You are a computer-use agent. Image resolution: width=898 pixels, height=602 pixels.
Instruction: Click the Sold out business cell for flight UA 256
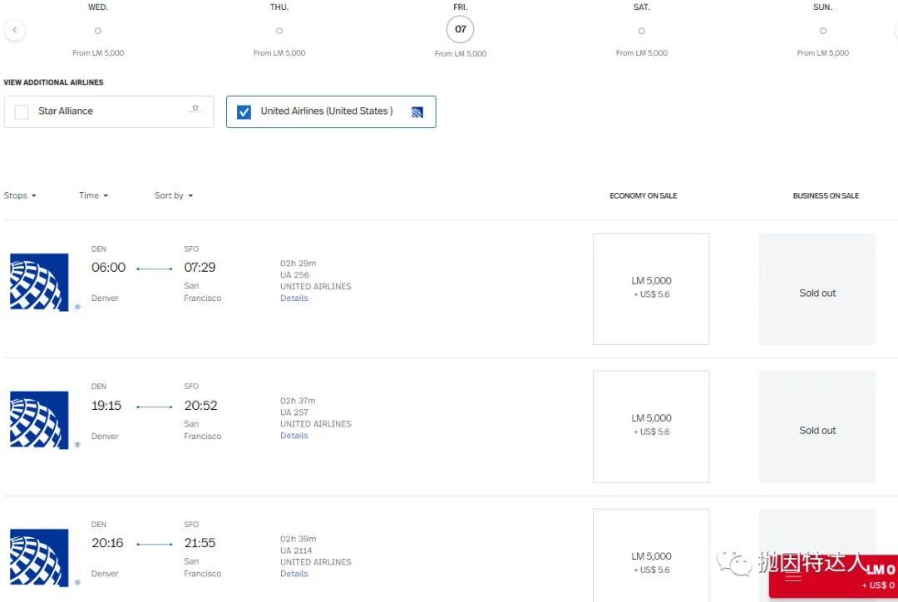coord(817,293)
